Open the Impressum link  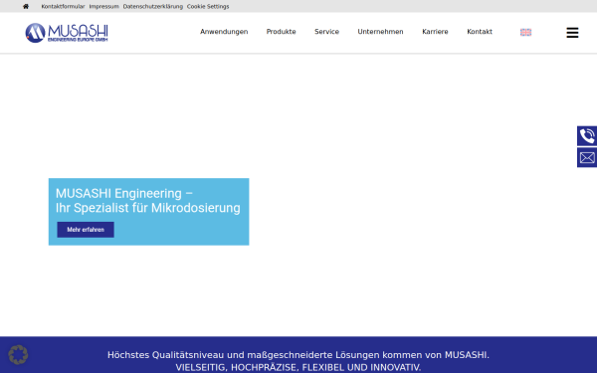tap(103, 7)
